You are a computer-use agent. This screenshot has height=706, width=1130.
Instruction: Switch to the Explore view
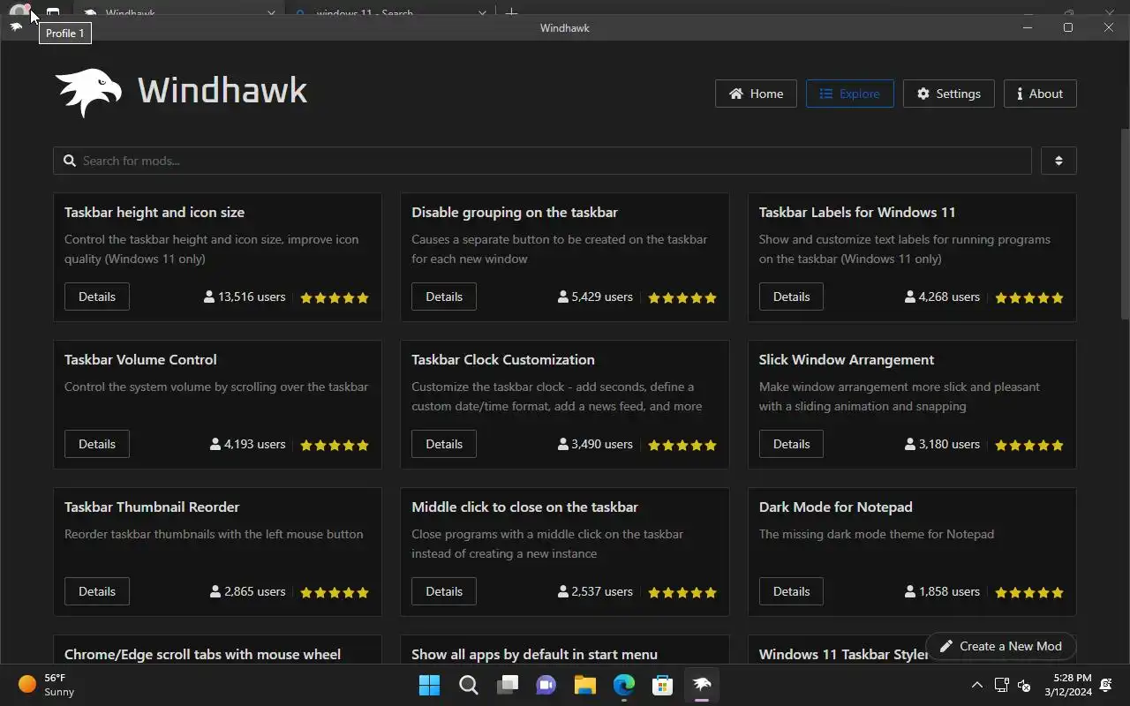[x=849, y=94]
